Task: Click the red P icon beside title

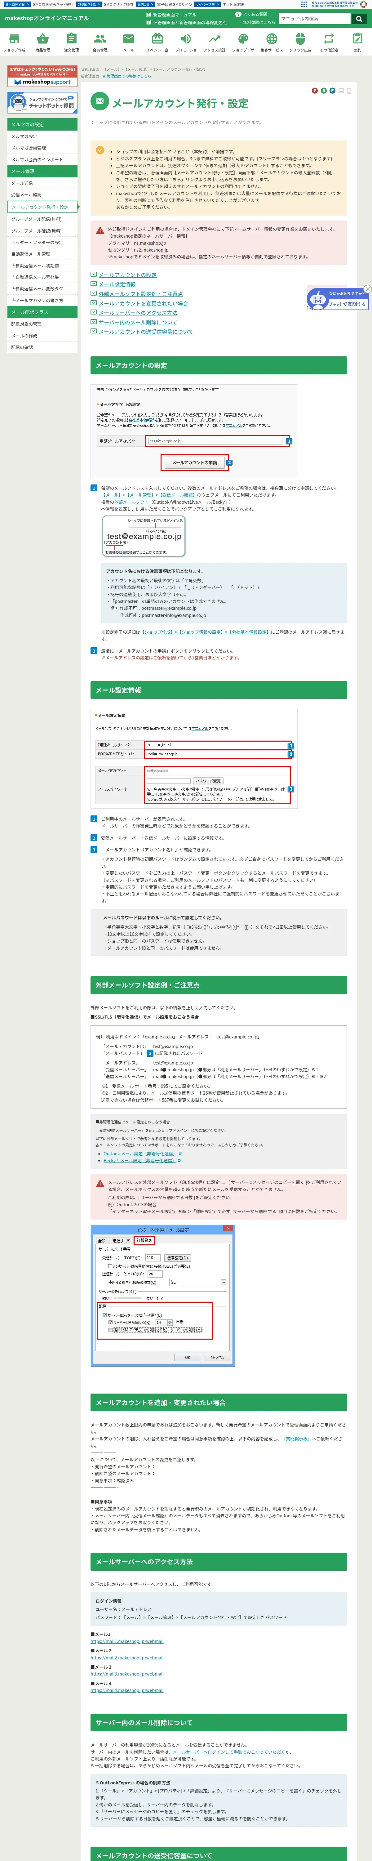Action: click(x=314, y=91)
